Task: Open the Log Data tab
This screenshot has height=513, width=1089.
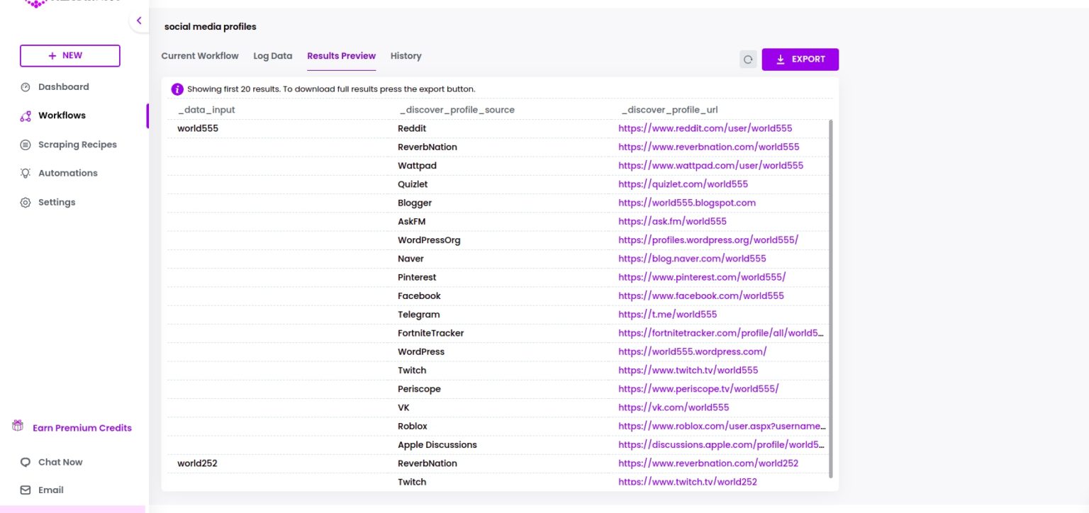Action: coord(272,55)
